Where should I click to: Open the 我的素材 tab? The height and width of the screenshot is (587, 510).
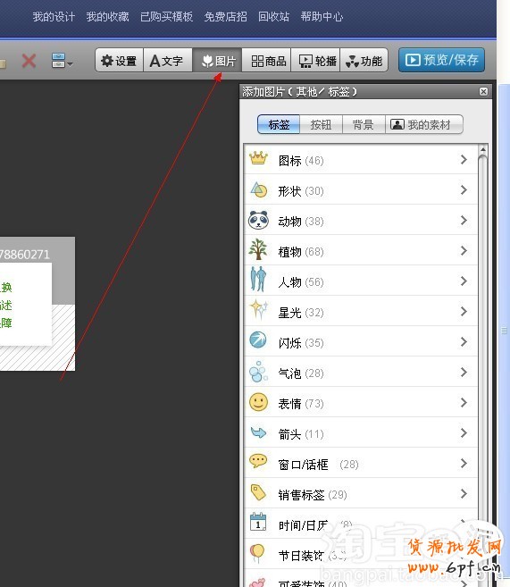[424, 125]
